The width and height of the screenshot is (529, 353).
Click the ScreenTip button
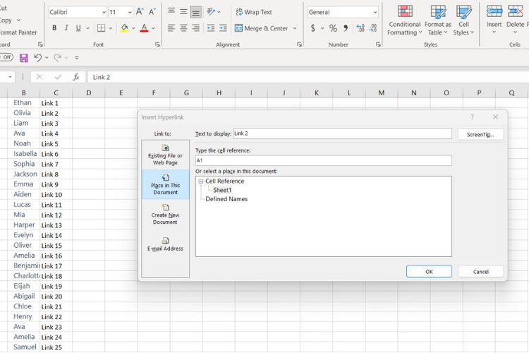(x=480, y=134)
